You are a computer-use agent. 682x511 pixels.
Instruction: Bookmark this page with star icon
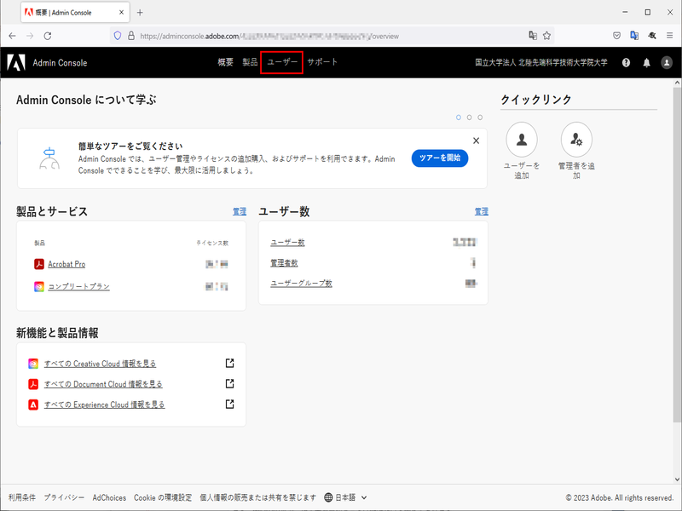pyautogui.click(x=546, y=36)
